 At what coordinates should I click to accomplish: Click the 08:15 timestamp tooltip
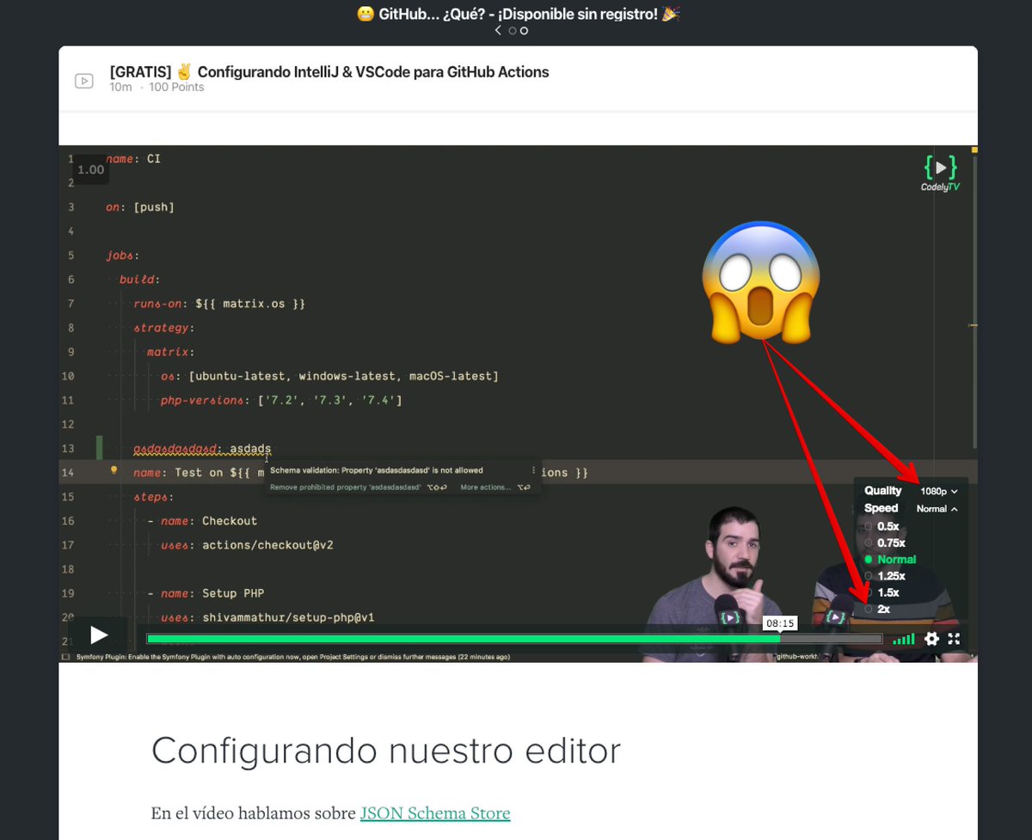tap(780, 623)
